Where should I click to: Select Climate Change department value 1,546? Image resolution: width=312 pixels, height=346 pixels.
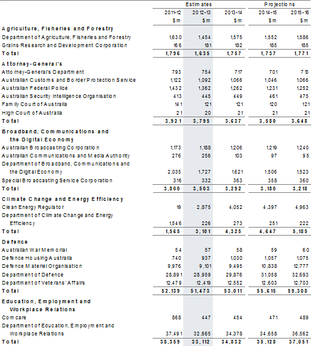click(x=175, y=223)
